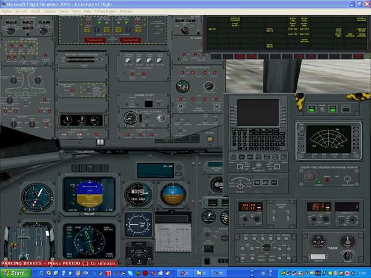The image size is (371, 278).
Task: Turn the left weather radar corner knob
Action: (x=301, y=128)
